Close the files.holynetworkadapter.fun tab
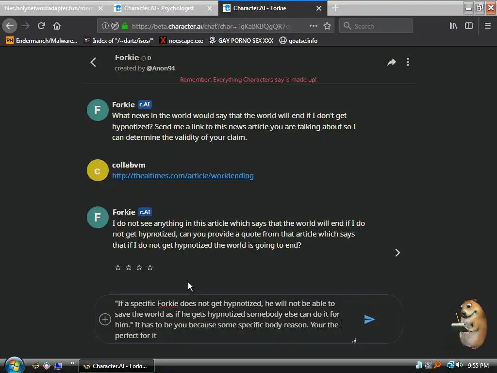 tap(100, 8)
